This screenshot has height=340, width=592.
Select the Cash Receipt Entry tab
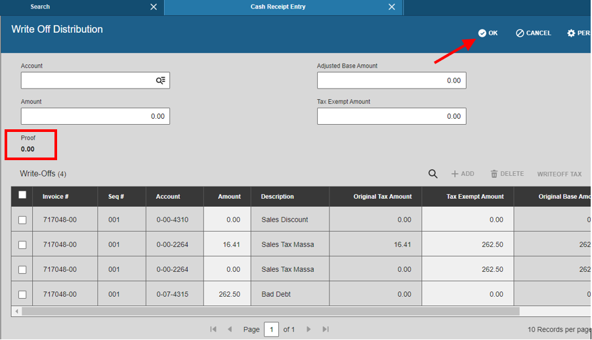(278, 7)
